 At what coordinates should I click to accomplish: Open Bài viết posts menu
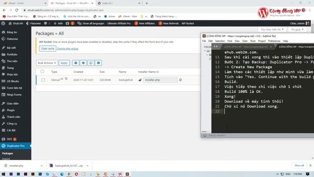click(11, 48)
